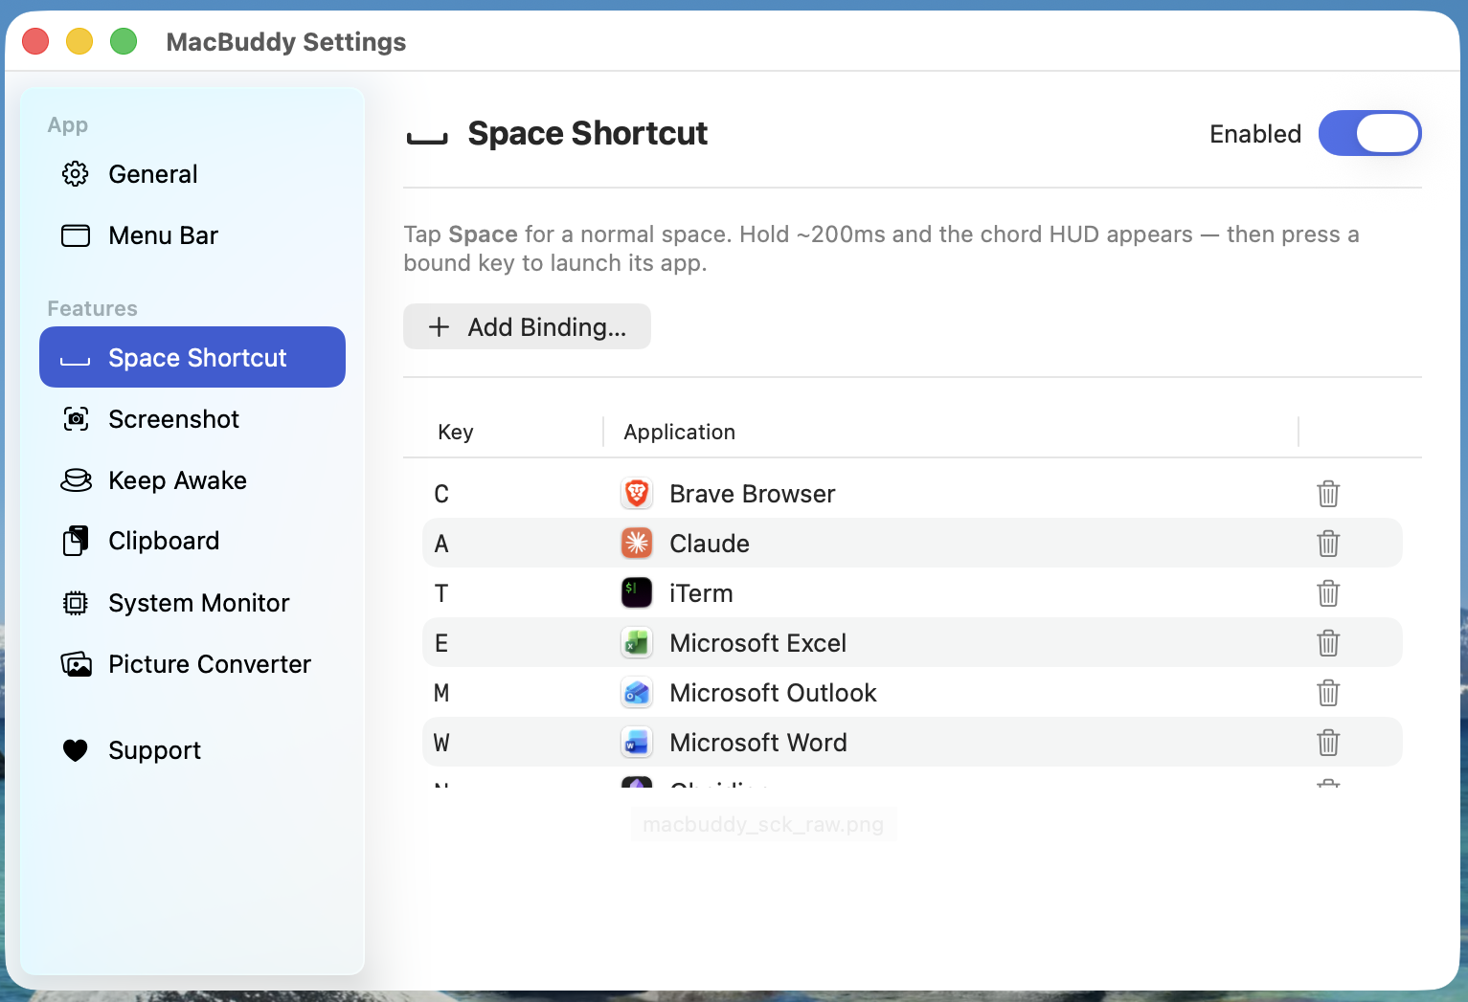Click the Support heart icon
Screen dimensions: 1468x1002
point(76,750)
